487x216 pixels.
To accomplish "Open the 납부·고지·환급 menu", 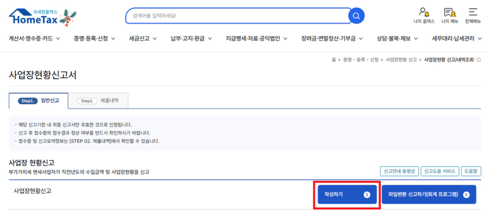I will (x=191, y=38).
